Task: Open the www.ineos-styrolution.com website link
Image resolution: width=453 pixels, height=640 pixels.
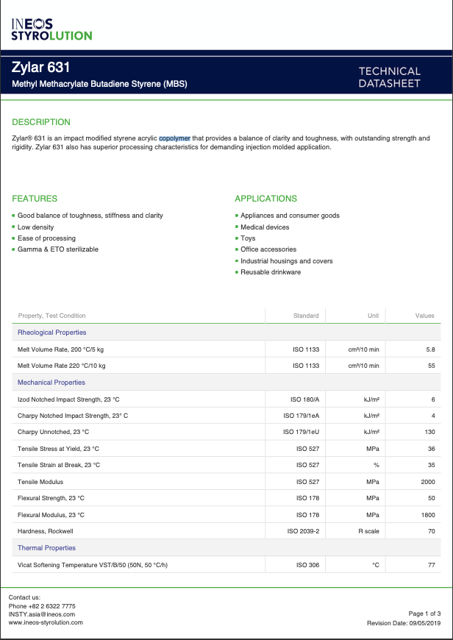Action: (x=46, y=622)
